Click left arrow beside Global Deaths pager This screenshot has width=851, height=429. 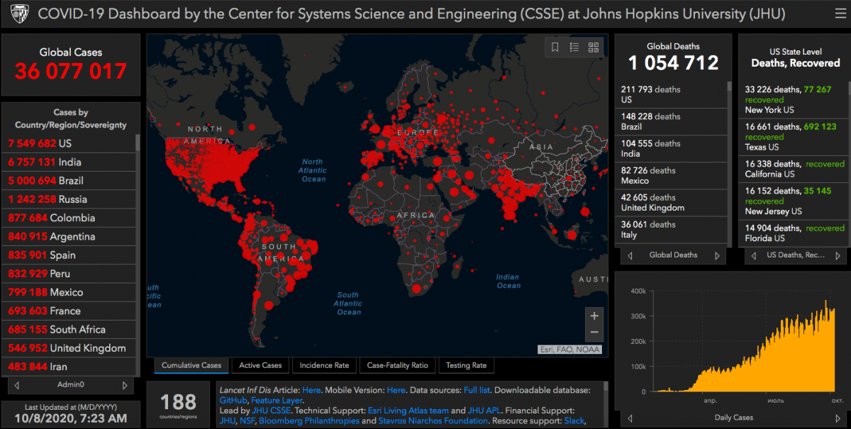(x=629, y=255)
